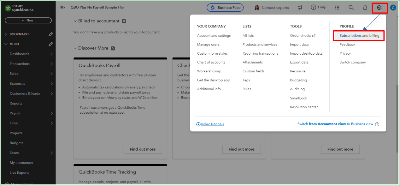Click the profile avatar circle
The height and width of the screenshot is (186, 400).
(393, 7)
